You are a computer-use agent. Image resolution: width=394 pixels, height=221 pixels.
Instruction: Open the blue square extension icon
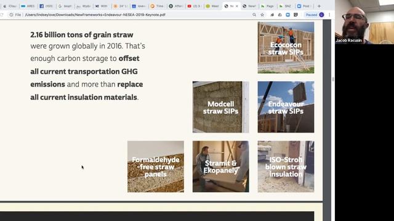(287, 15)
